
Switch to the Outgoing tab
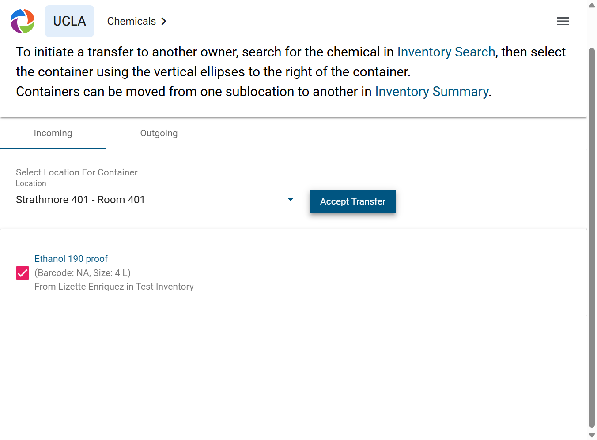click(159, 133)
